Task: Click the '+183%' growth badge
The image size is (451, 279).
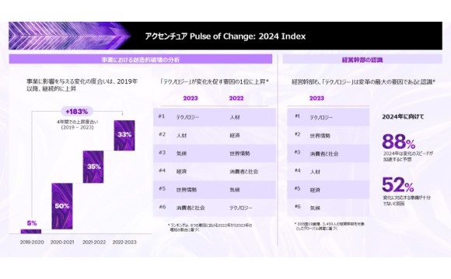Action: coord(77,112)
